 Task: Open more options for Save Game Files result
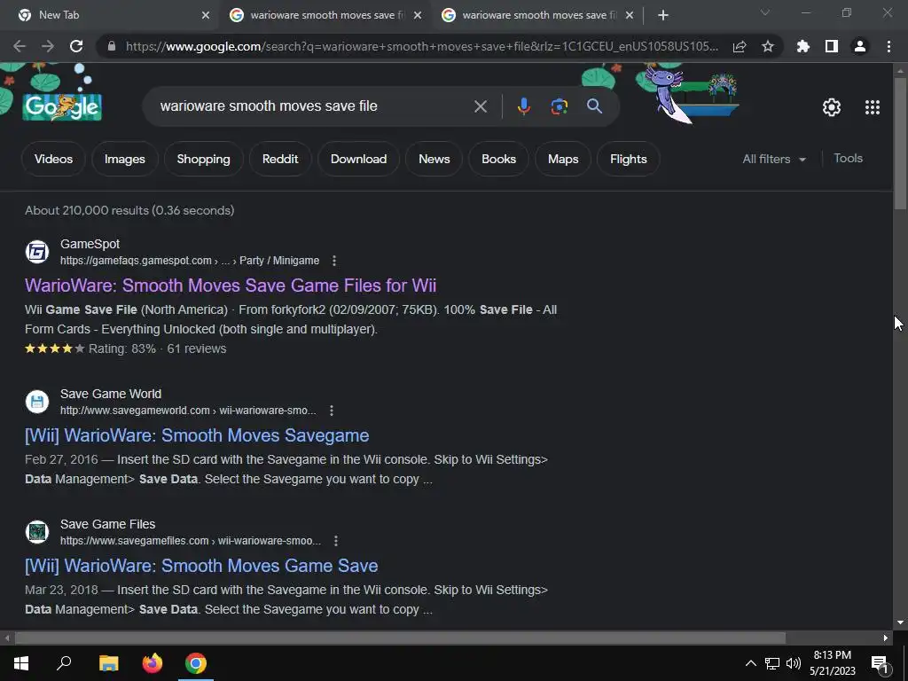(336, 541)
